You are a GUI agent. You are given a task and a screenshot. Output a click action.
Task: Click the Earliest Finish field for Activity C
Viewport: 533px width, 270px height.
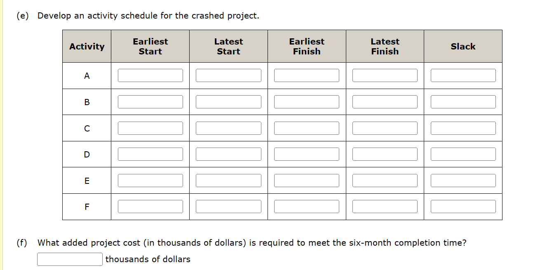pos(307,128)
